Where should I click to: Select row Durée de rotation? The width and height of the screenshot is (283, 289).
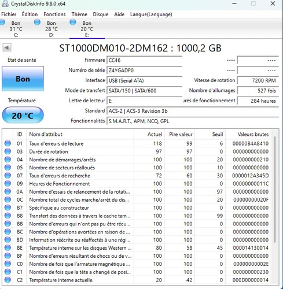click(137, 151)
